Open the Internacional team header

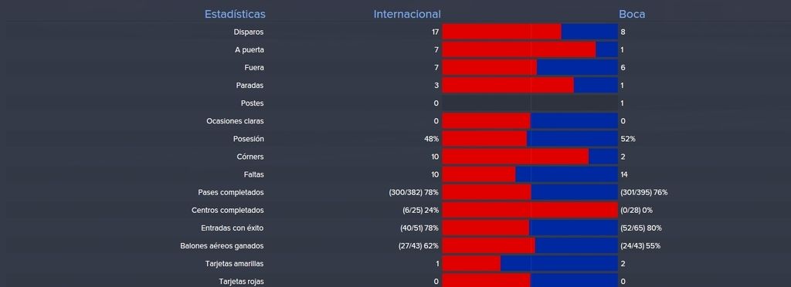(406, 14)
